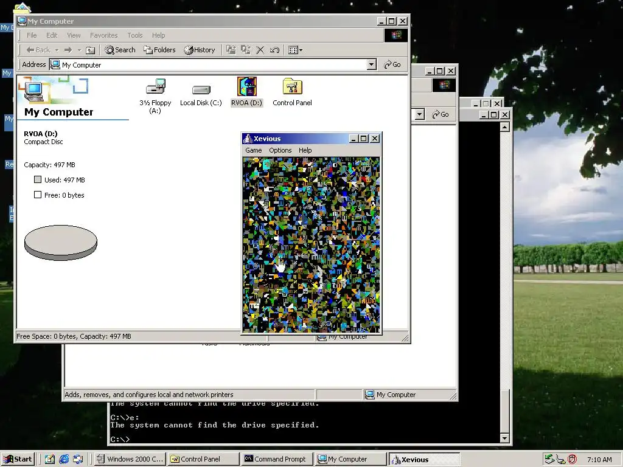Viewport: 623px width, 467px height.
Task: Click the Views grid icon in toolbar
Action: 293,50
